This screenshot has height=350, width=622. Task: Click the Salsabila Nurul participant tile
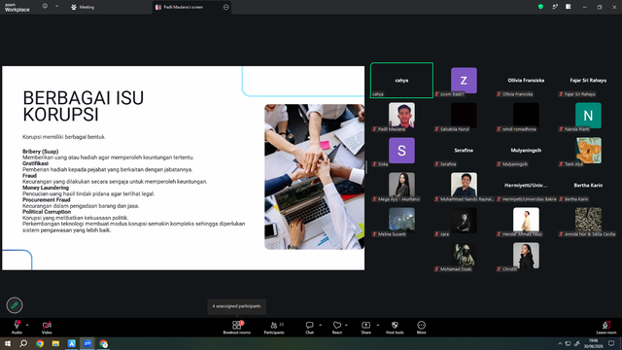tap(464, 115)
